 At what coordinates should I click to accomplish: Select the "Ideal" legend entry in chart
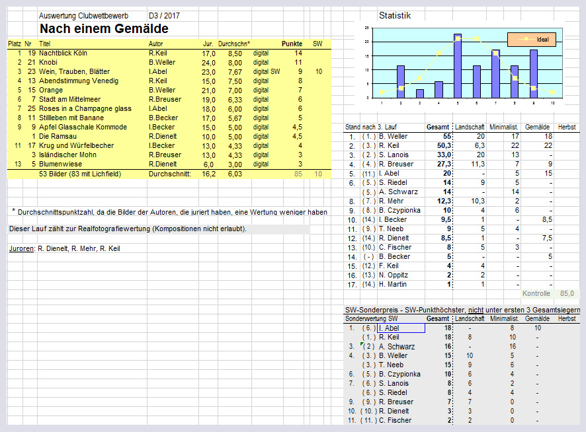tap(532, 39)
